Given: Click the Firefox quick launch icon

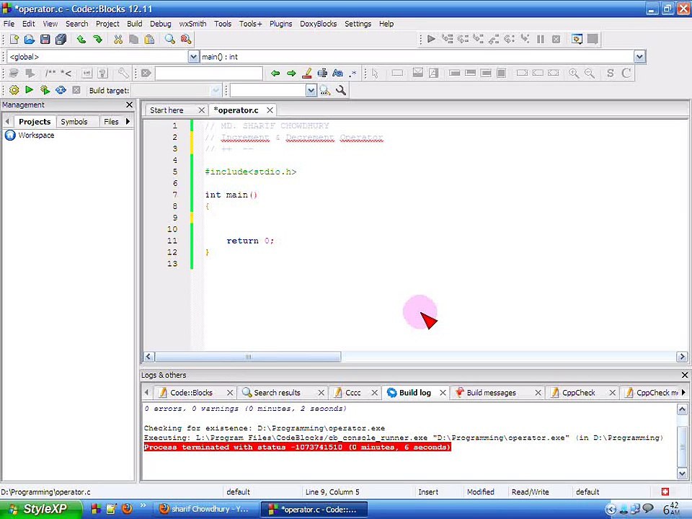Looking at the screenshot, I should click(127, 509).
